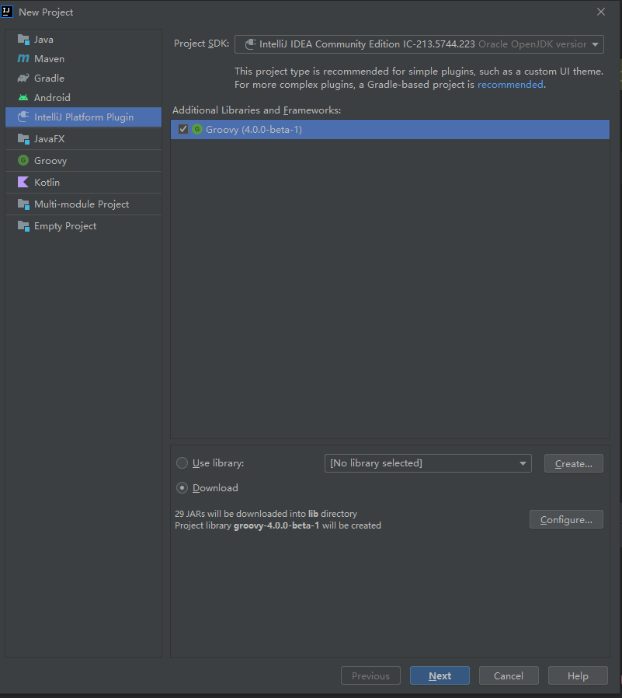Click the Empty Project folder icon
The image size is (622, 698).
[23, 225]
